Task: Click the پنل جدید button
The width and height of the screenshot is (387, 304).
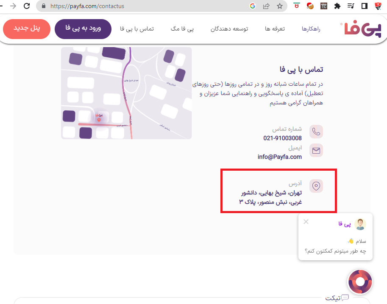Action: 27,29
